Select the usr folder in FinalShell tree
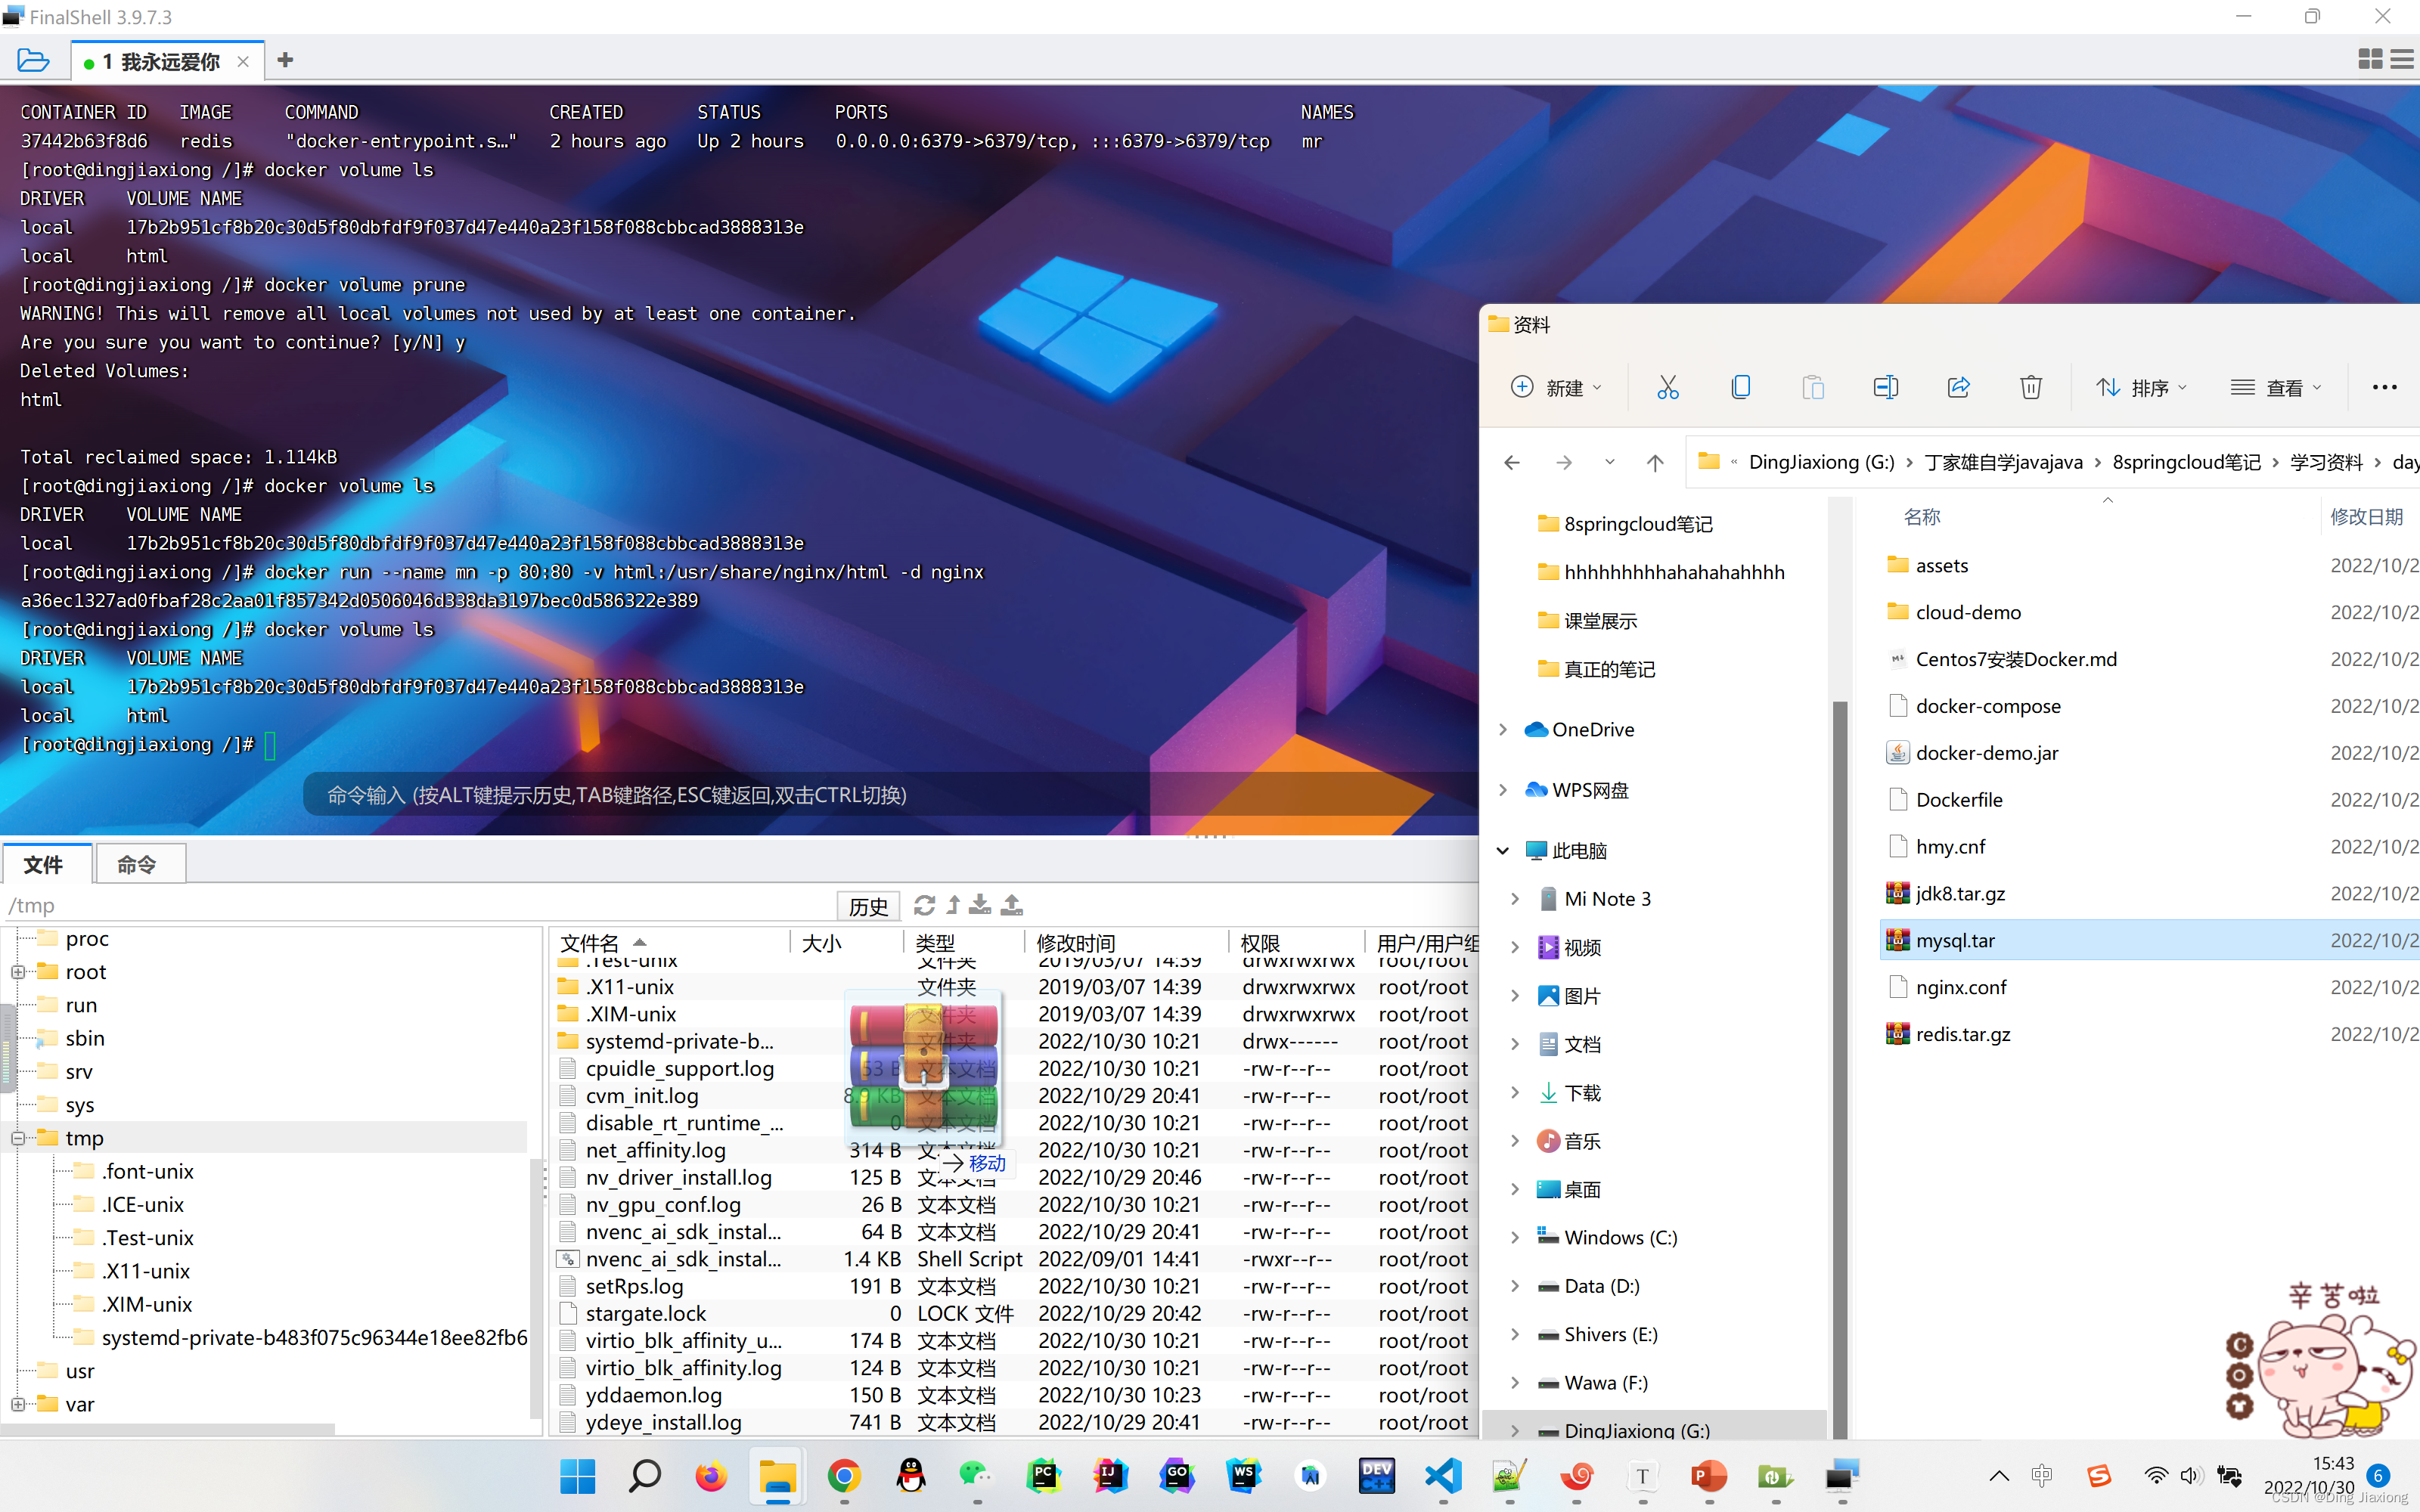2420x1512 pixels. coord(80,1371)
